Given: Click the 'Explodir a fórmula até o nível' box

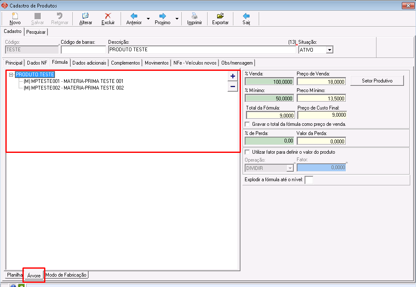Looking at the screenshot, I should click(309, 180).
